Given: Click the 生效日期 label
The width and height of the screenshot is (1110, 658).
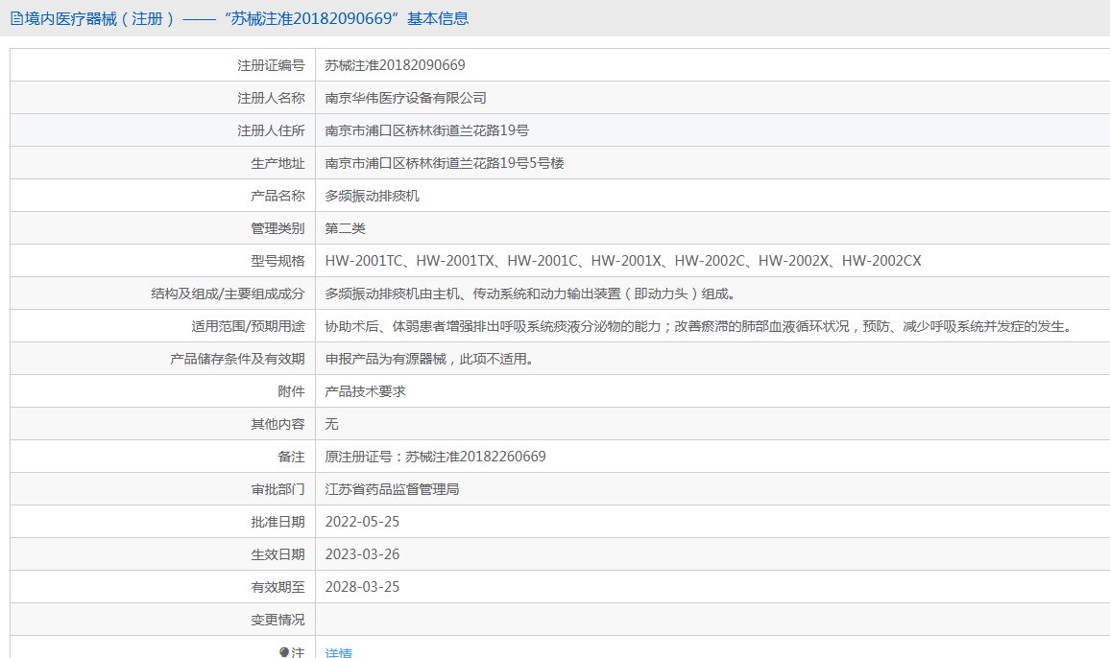Looking at the screenshot, I should pyautogui.click(x=277, y=554).
